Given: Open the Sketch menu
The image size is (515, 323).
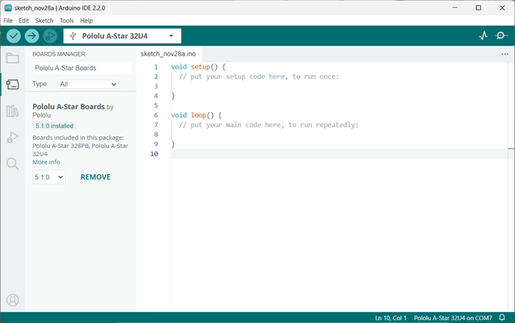Looking at the screenshot, I should (44, 21).
